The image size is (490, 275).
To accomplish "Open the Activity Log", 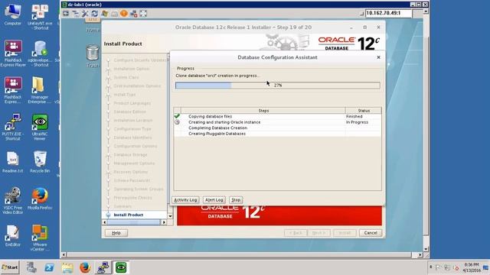I will (x=185, y=200).
